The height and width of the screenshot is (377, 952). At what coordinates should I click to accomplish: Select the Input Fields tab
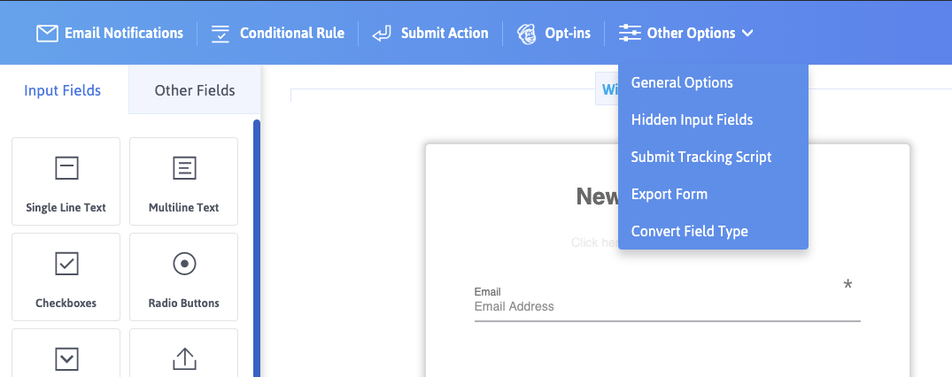(63, 90)
